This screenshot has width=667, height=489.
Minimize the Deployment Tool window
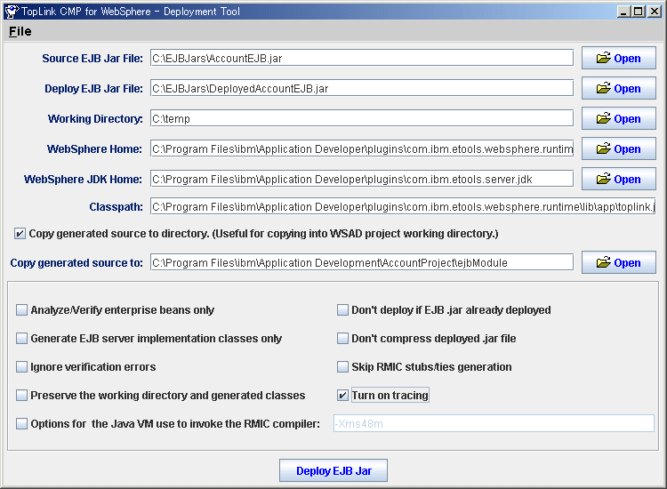[623, 12]
